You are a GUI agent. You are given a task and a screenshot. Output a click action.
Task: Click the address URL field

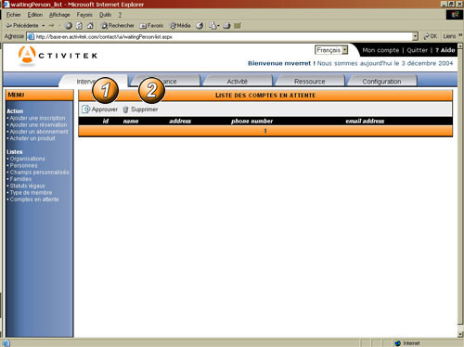(x=223, y=36)
